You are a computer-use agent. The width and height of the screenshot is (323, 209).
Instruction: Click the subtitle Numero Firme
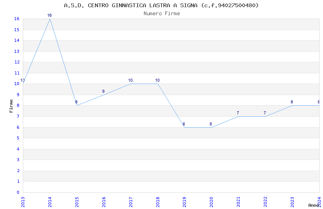pos(162,14)
